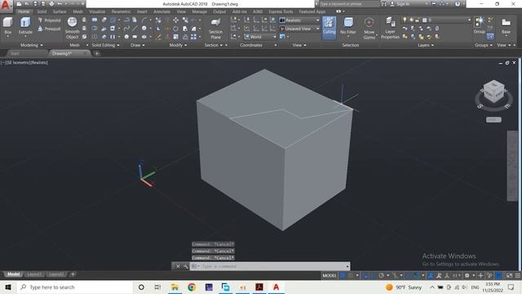Click the Help question mark icon
The image size is (522, 294).
tap(458, 4)
